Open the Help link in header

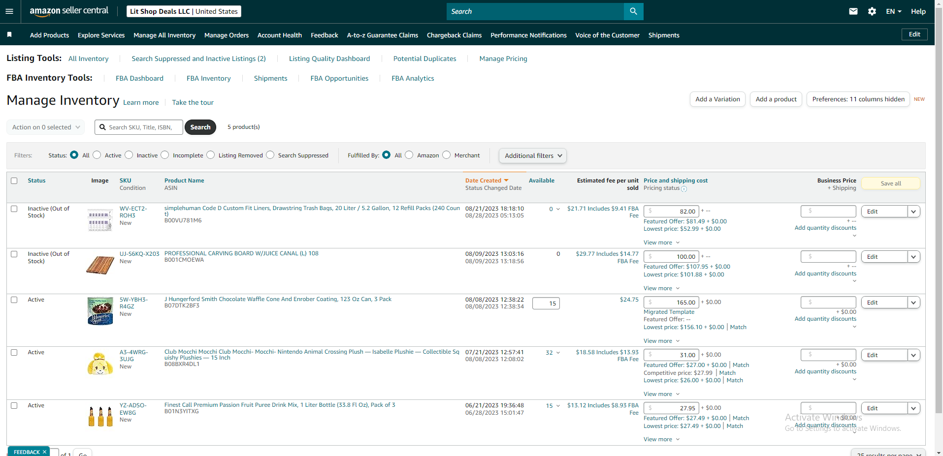[918, 11]
